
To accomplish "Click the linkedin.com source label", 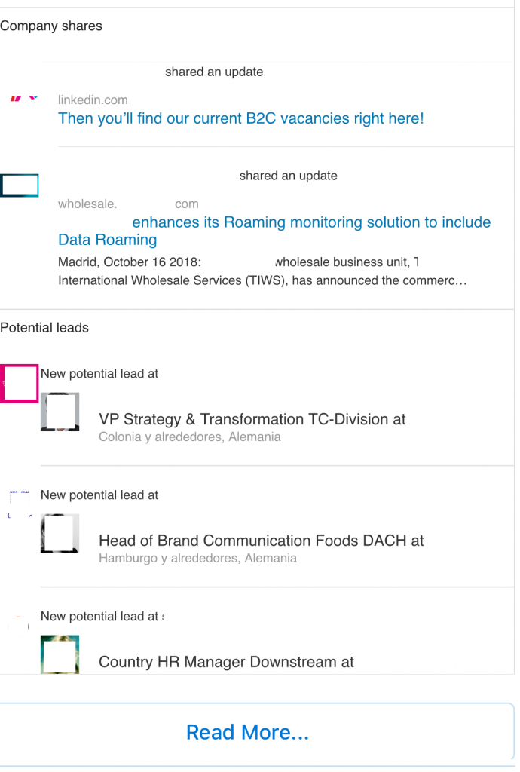I will coord(93,100).
